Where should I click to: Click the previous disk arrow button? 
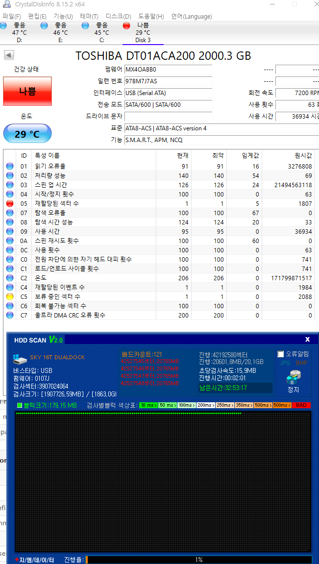9,55
